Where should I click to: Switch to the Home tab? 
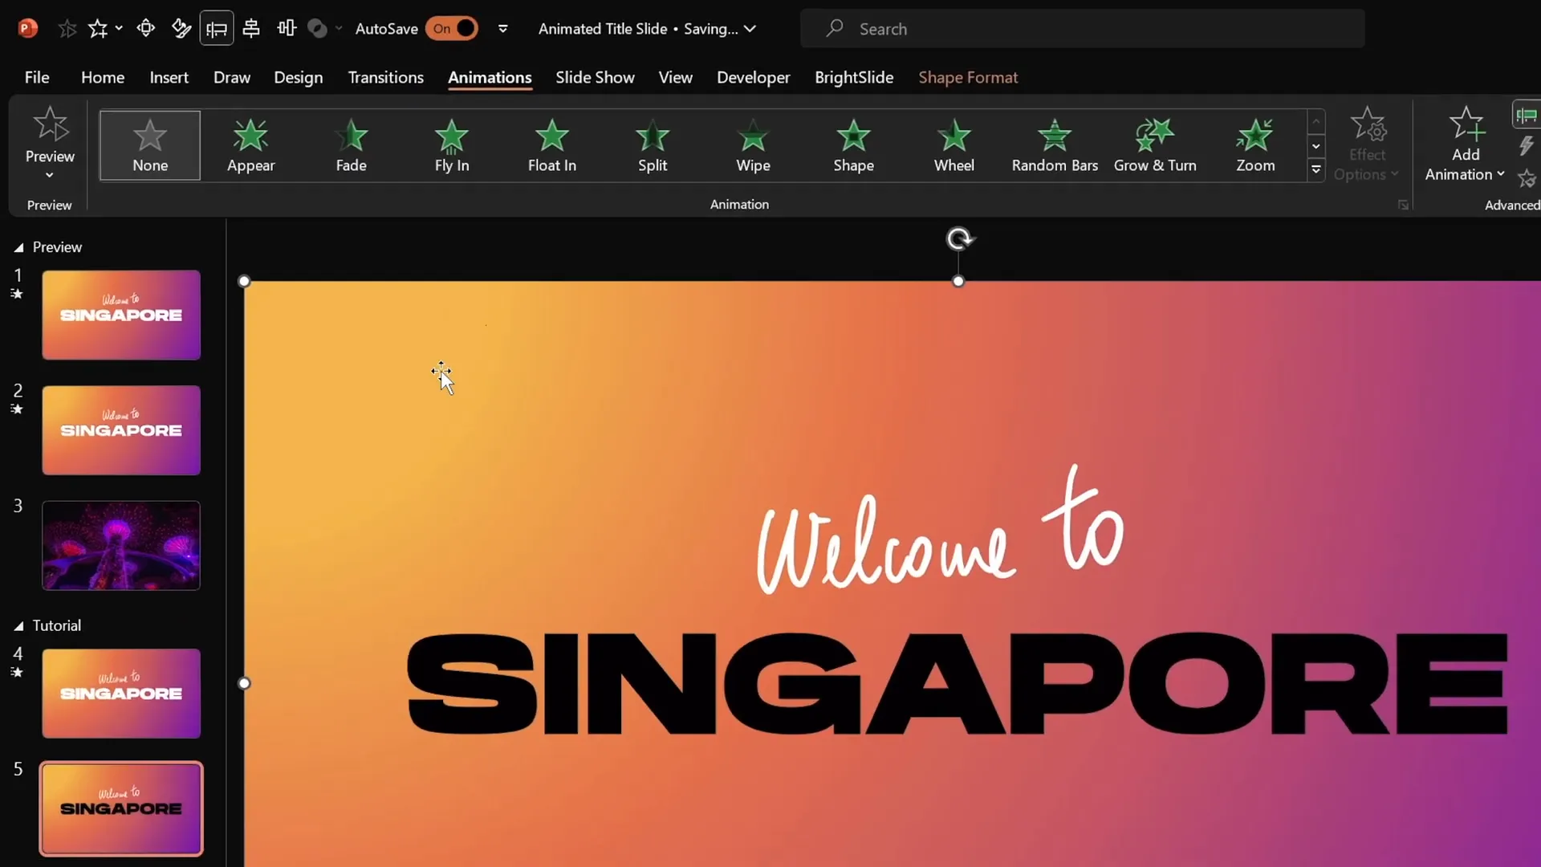click(x=103, y=77)
